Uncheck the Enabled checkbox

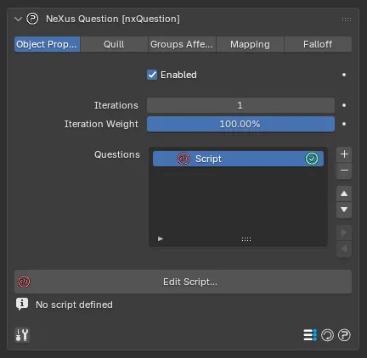[152, 75]
